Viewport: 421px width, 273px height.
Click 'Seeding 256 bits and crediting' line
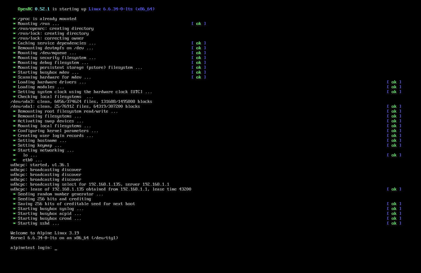52,199
